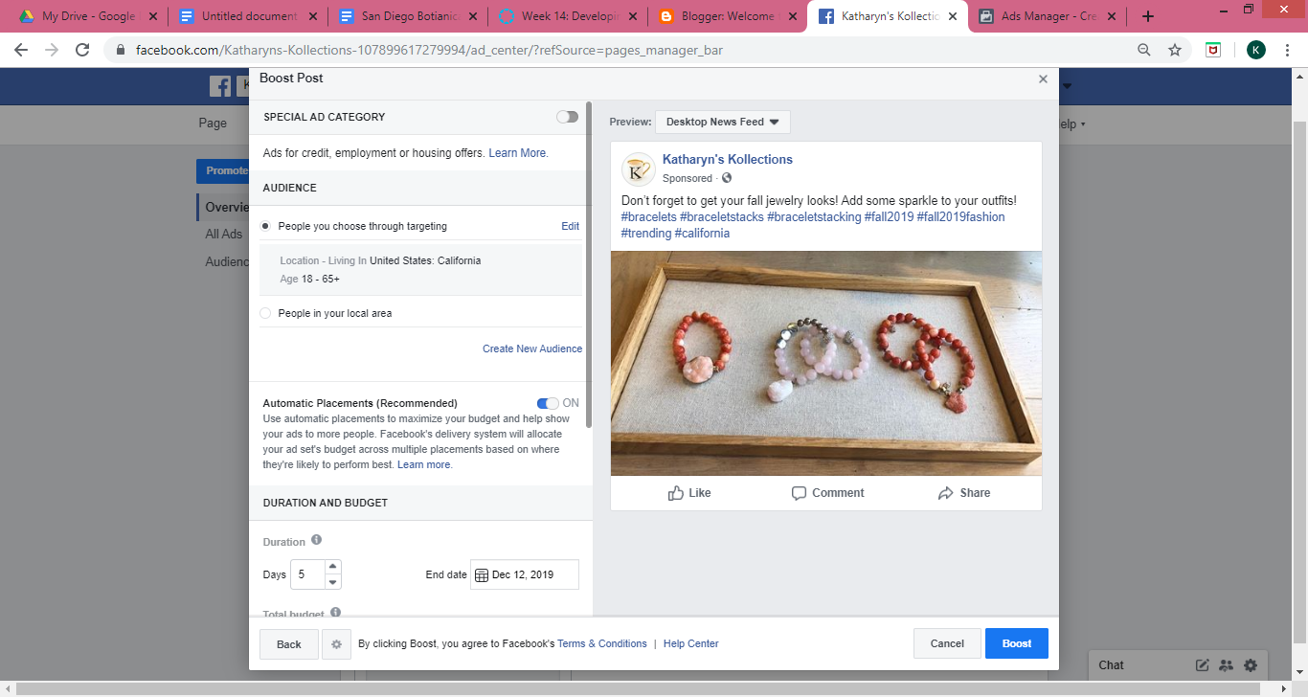Open the gear settings button beside Back
The height and width of the screenshot is (697, 1308).
(x=336, y=644)
